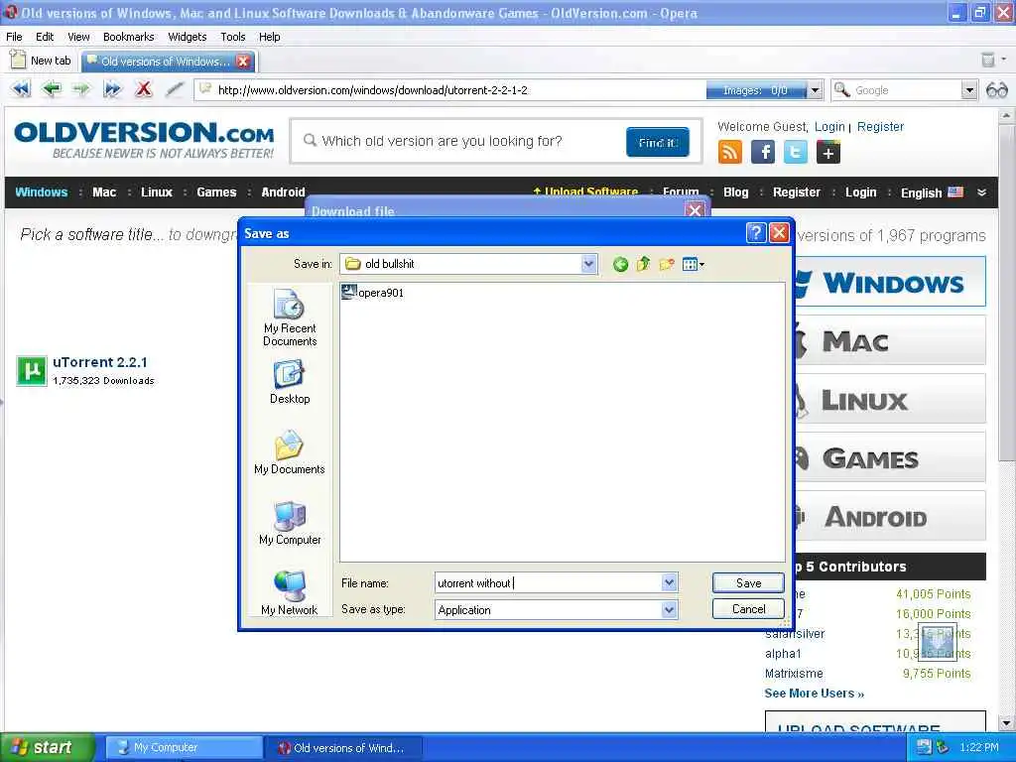Click the Google search field
This screenshot has height=762, width=1016.
pos(906,90)
